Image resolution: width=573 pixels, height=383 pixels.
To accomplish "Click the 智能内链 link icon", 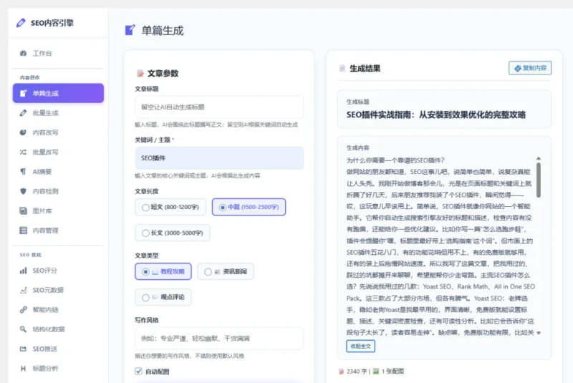I will (x=24, y=309).
